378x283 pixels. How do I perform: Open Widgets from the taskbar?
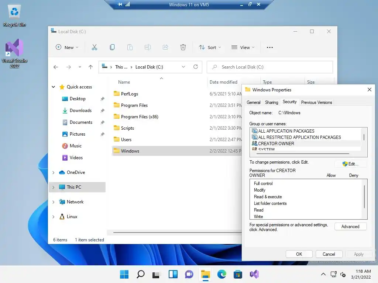coord(173,274)
